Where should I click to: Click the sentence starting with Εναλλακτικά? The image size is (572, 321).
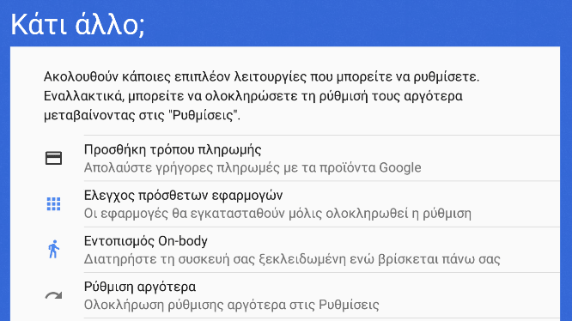(253, 106)
